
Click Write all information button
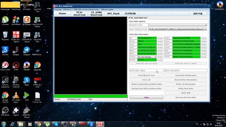coord(186,84)
